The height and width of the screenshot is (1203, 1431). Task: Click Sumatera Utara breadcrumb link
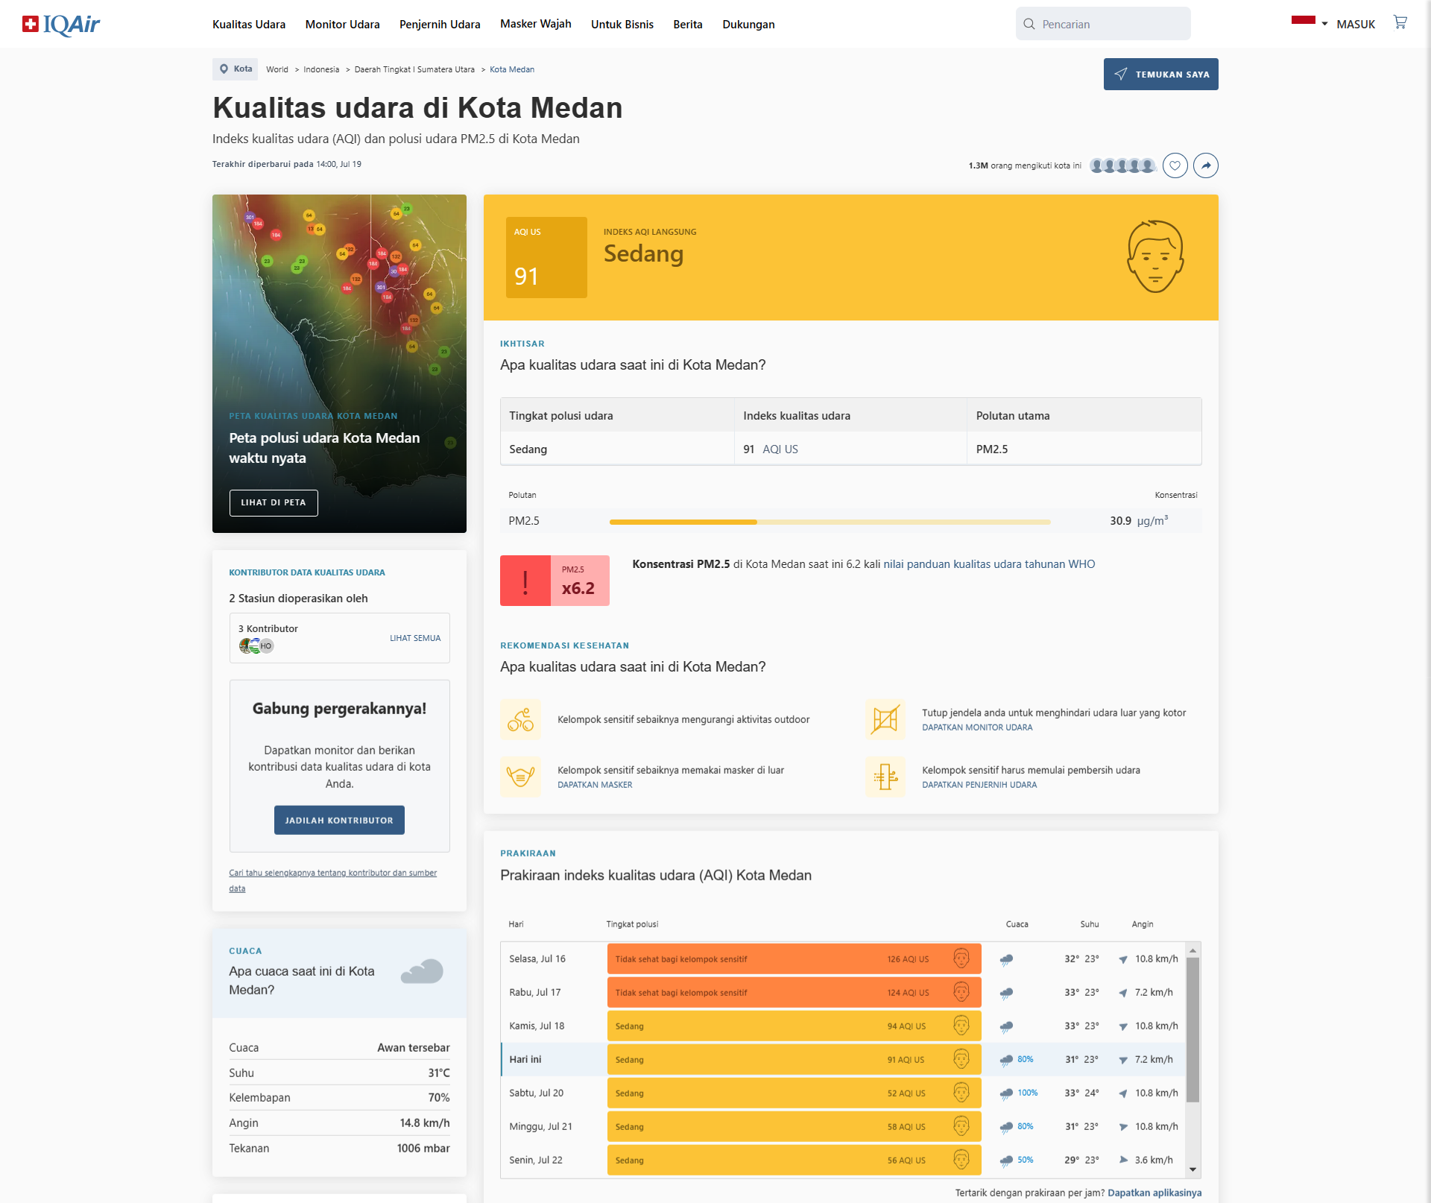[x=414, y=69]
